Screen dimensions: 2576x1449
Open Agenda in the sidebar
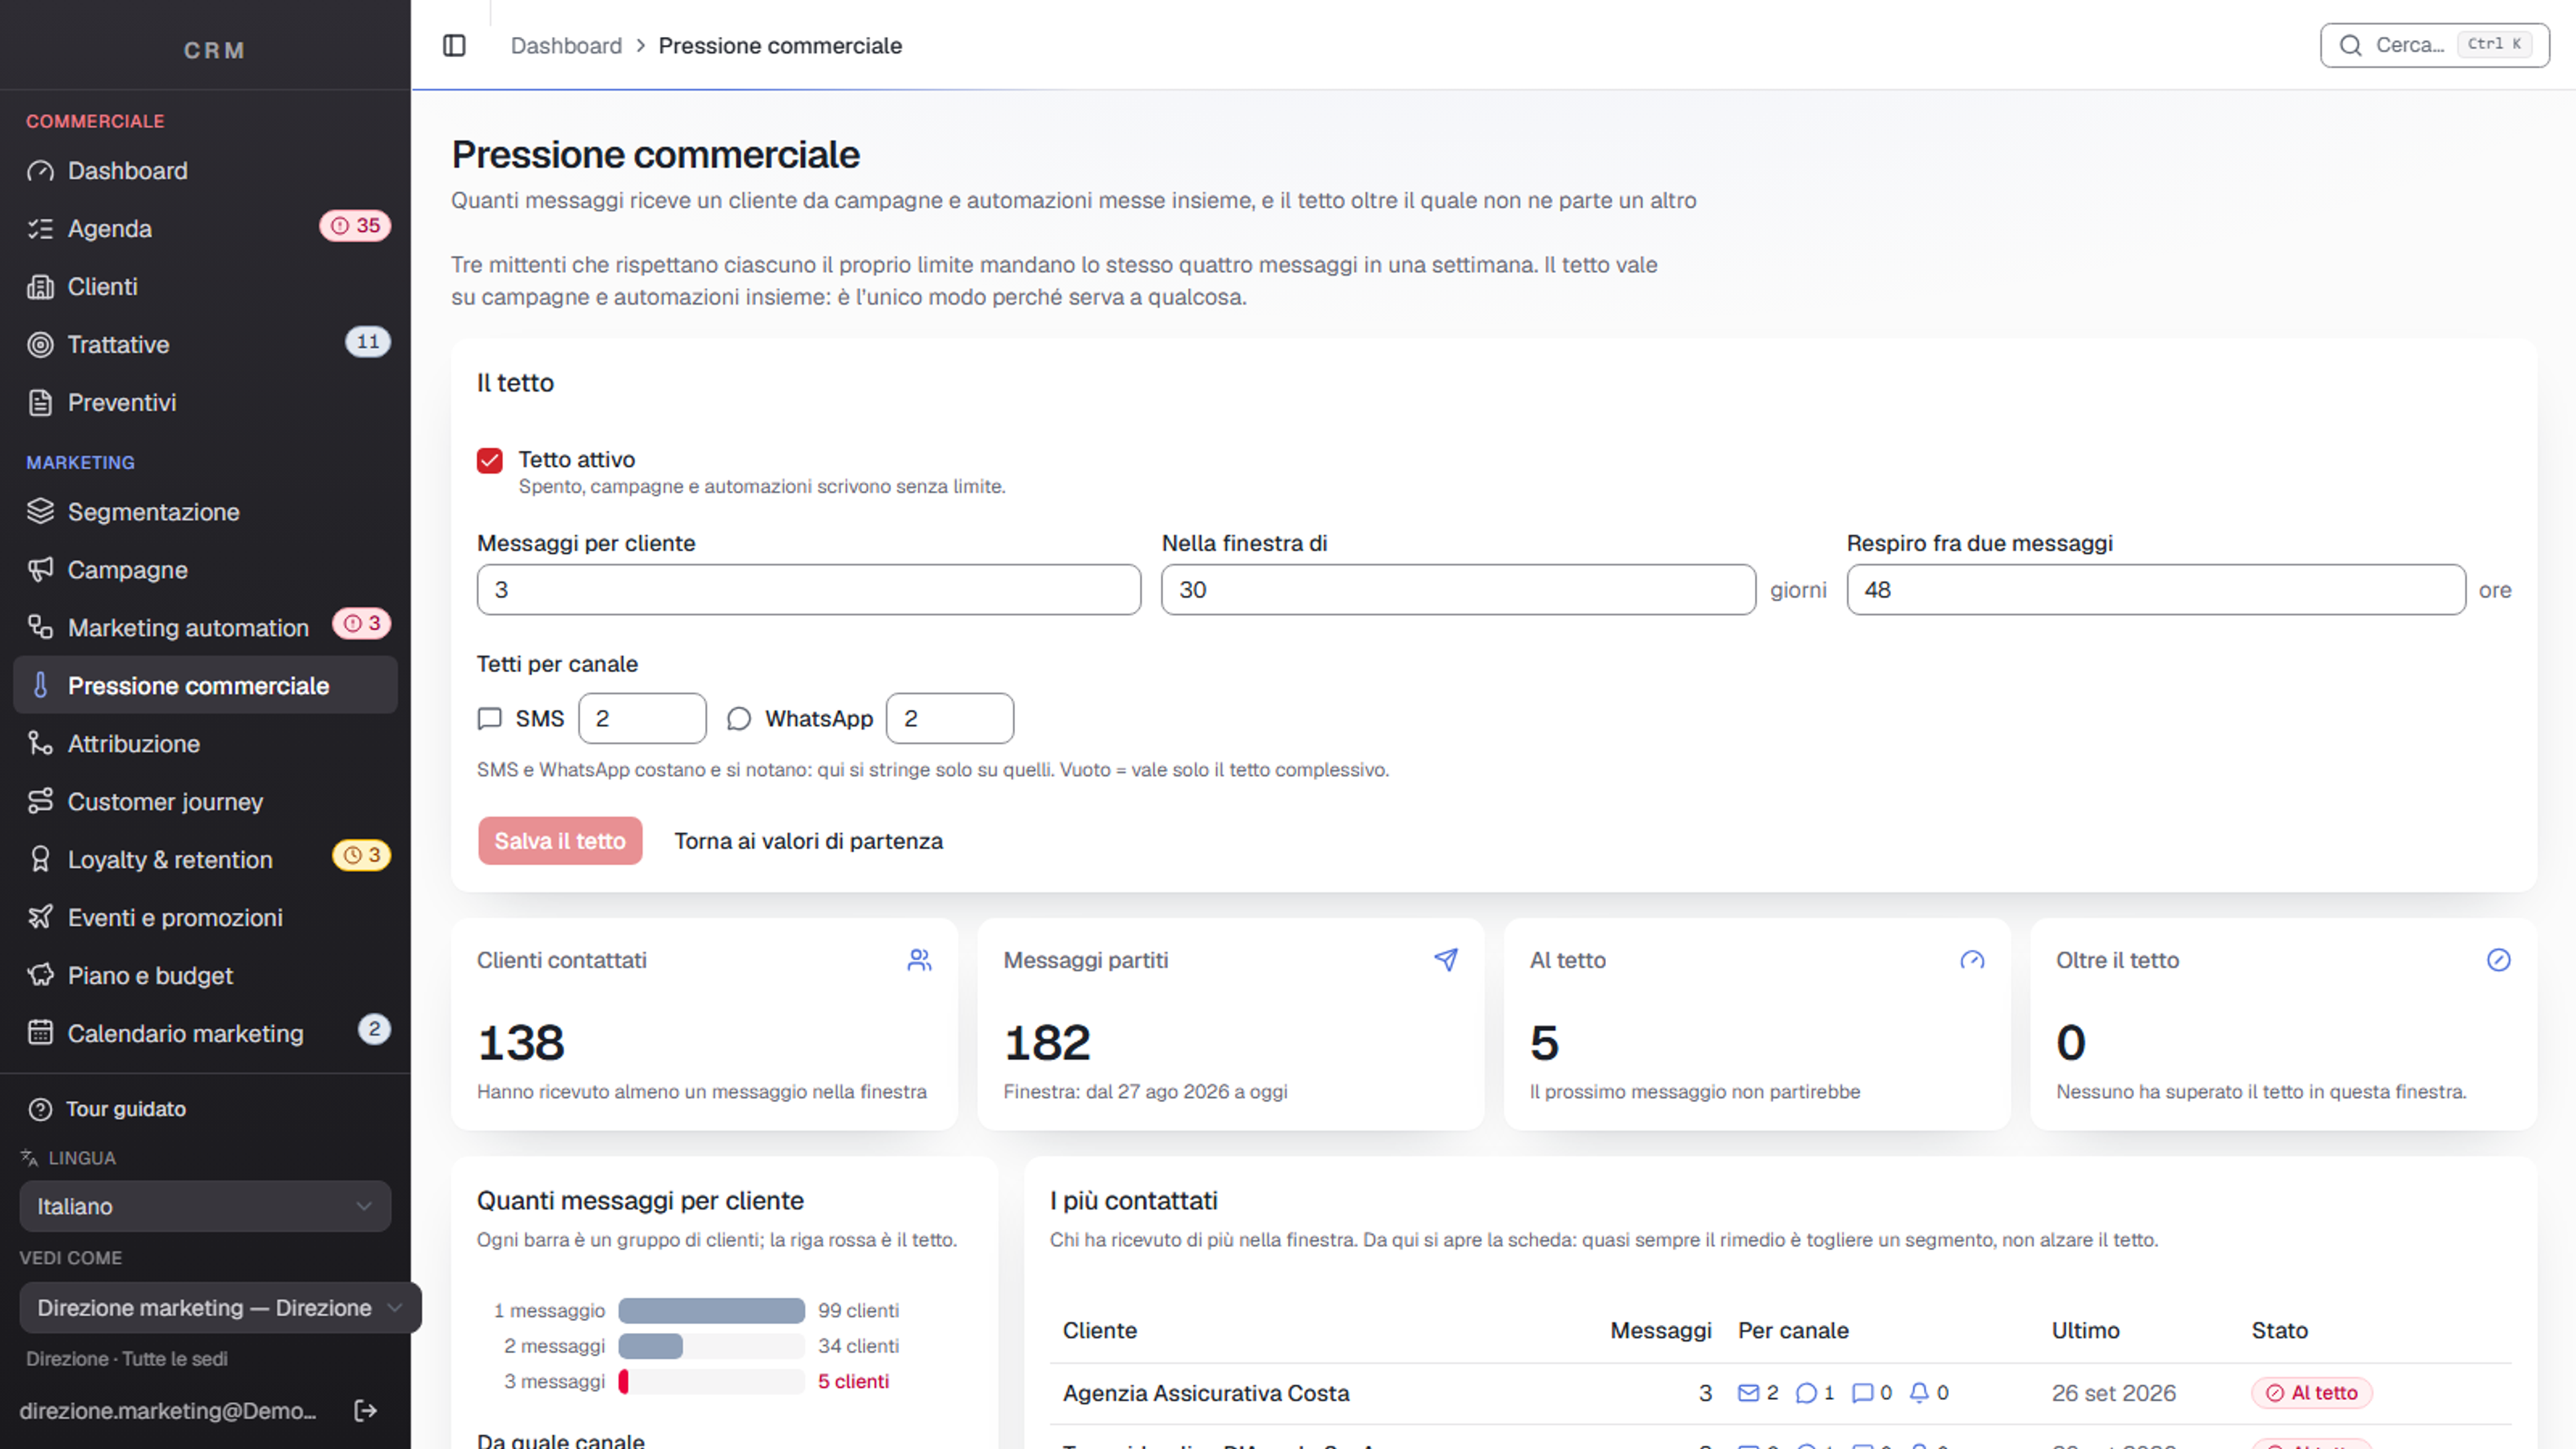(x=205, y=229)
